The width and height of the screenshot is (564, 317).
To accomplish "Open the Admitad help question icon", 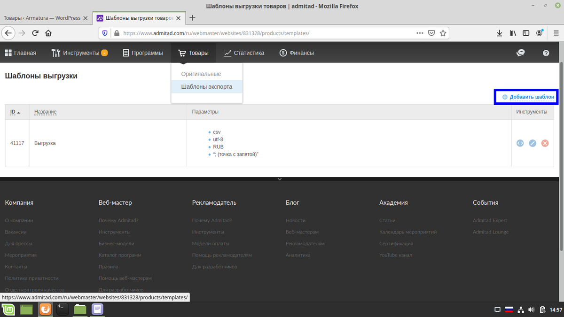I will point(546,53).
